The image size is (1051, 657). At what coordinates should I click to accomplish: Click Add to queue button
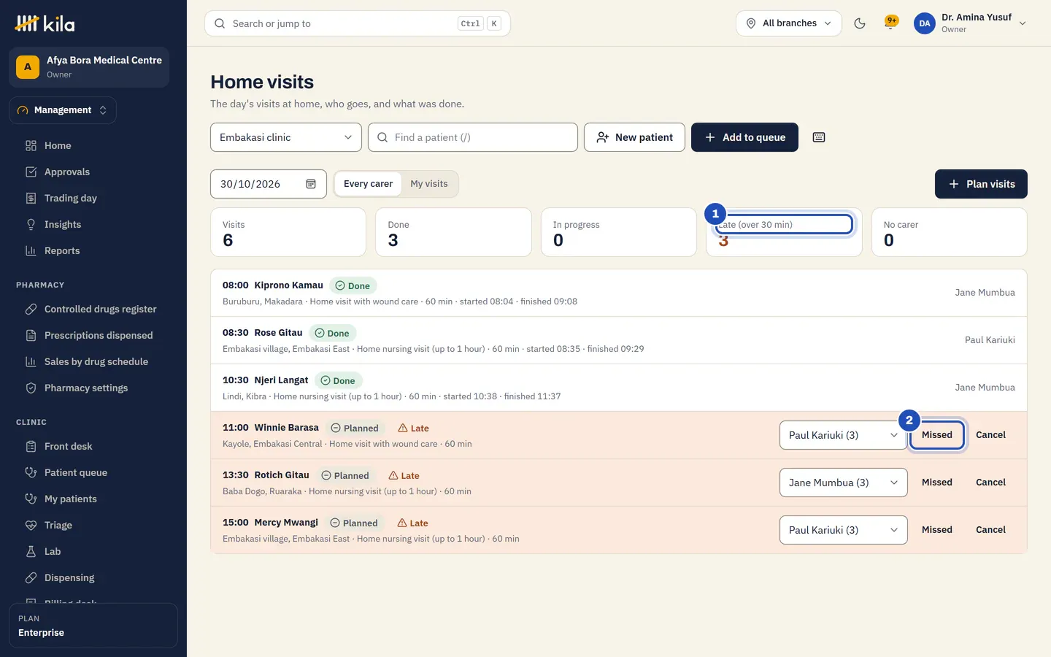coord(744,137)
